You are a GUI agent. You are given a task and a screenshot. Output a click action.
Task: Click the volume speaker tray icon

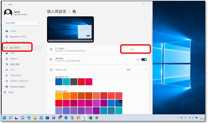tap(193, 118)
